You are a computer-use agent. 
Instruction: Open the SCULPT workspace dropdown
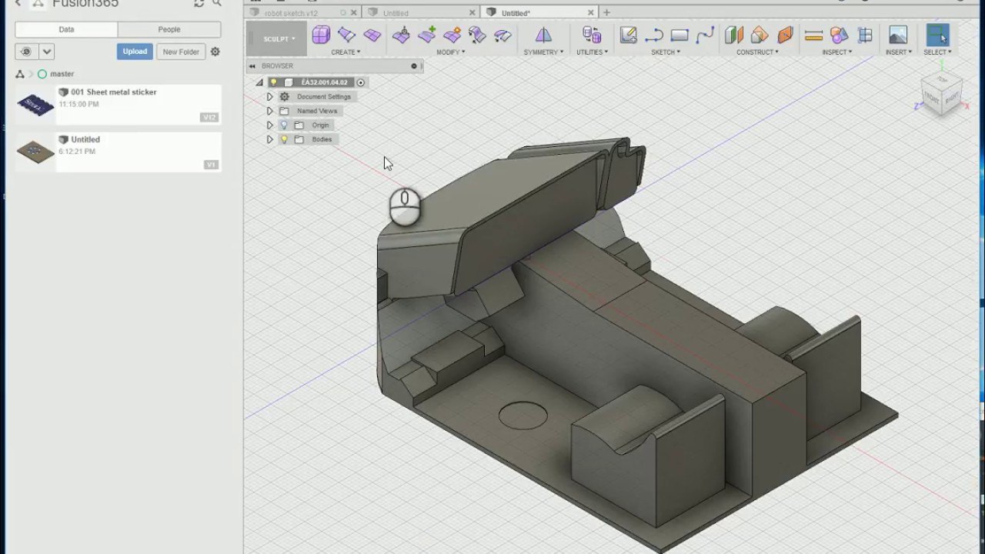pos(276,38)
